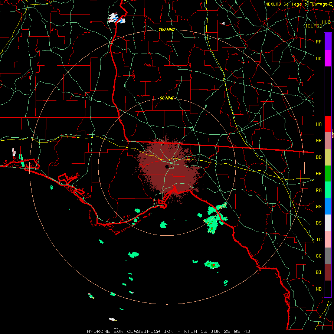Screen dimensions: 334x334
Task: Select the yellow BD legend swatch
Action: (x=328, y=157)
